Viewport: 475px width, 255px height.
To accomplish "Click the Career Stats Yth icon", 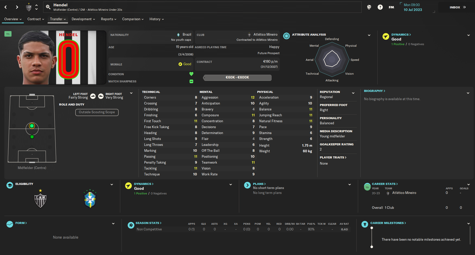I will [x=367, y=186].
